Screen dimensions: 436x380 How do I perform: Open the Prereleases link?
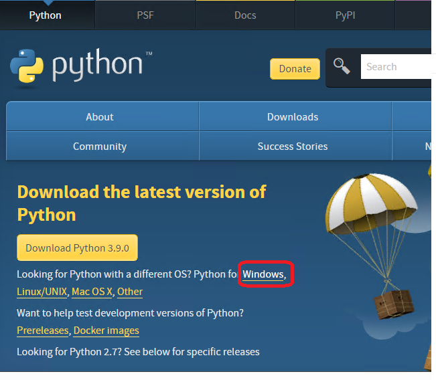[x=43, y=330]
